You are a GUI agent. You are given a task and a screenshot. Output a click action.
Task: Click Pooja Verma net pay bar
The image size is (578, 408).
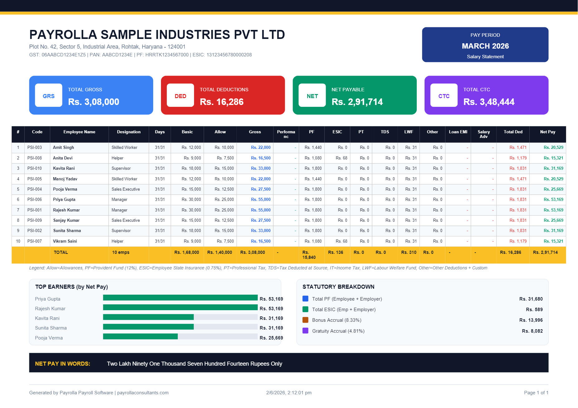pyautogui.click(x=180, y=336)
